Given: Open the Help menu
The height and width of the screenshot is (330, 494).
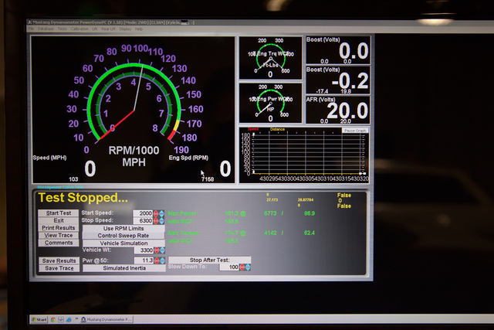Looking at the screenshot, I should tap(139, 29).
